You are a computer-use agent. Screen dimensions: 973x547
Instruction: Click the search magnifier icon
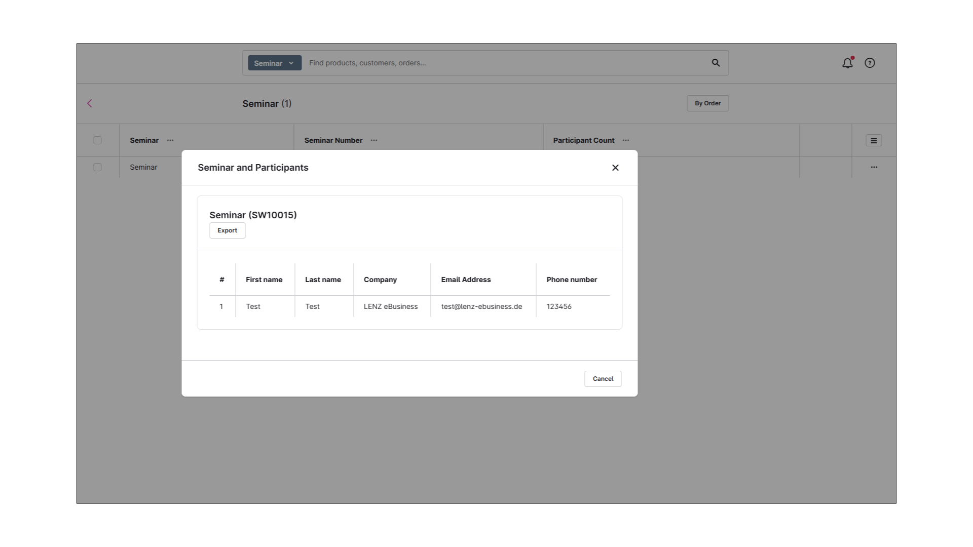pyautogui.click(x=716, y=63)
